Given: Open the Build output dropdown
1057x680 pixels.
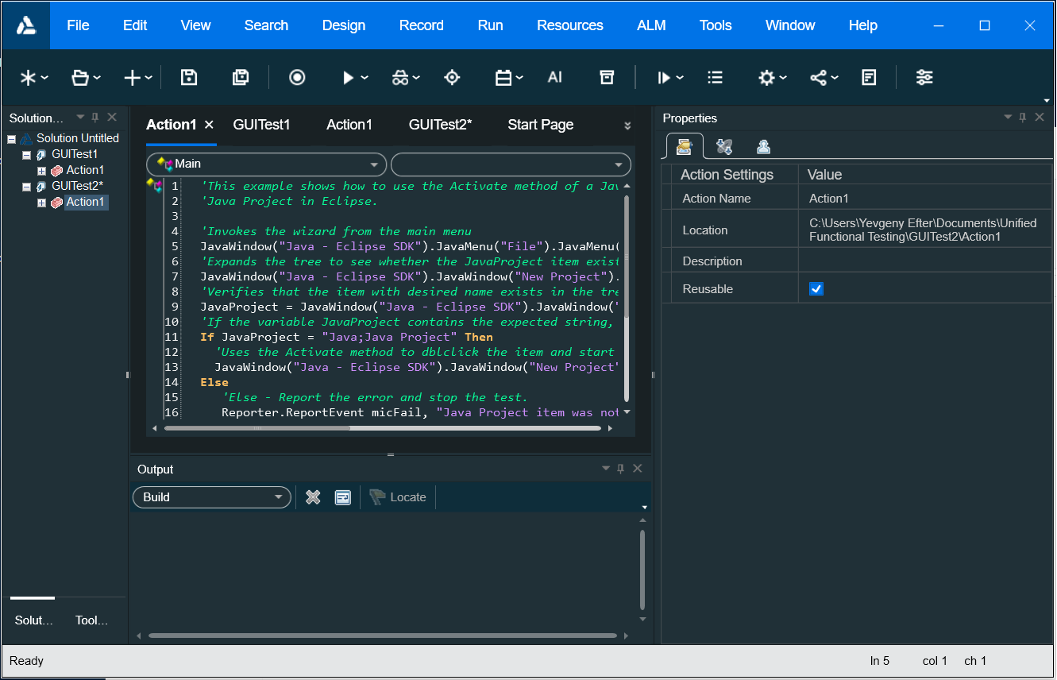Looking at the screenshot, I should [278, 497].
